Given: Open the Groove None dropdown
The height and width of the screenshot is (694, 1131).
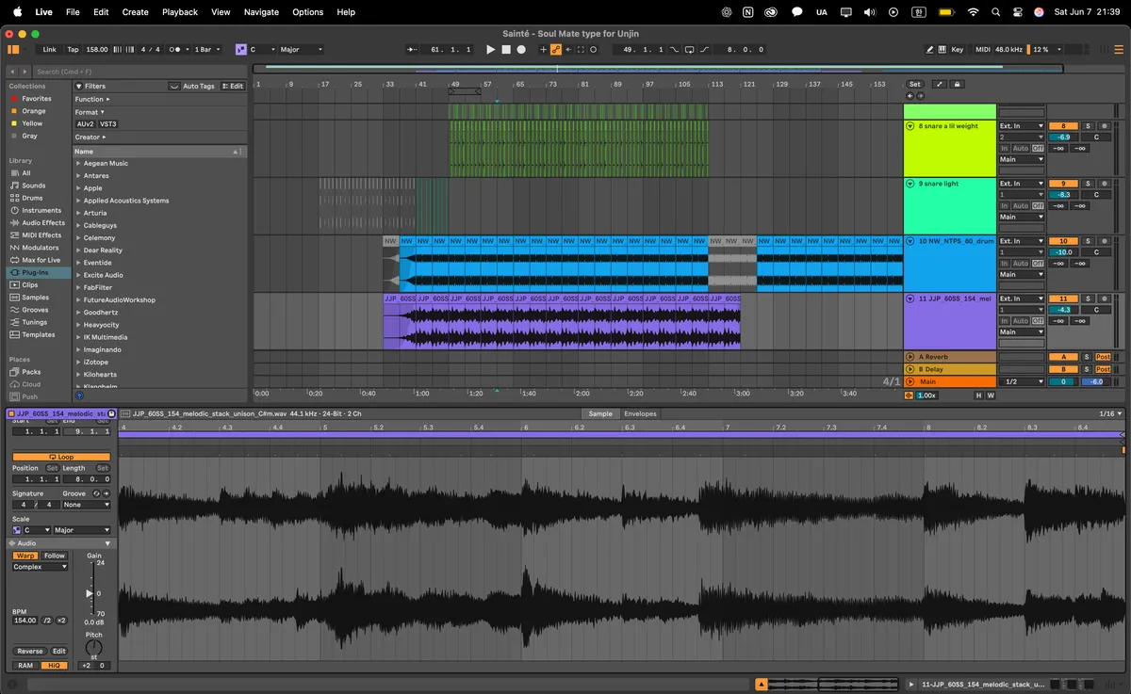Looking at the screenshot, I should click(86, 505).
